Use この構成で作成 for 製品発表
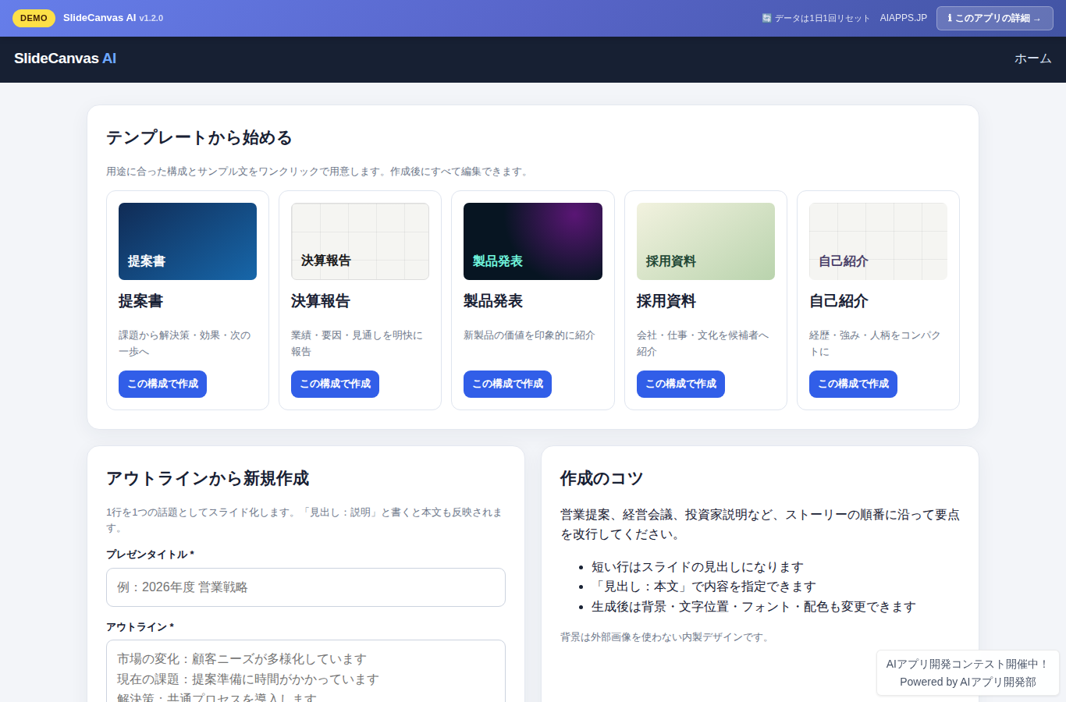Screen dimensions: 1066x702 click(507, 384)
